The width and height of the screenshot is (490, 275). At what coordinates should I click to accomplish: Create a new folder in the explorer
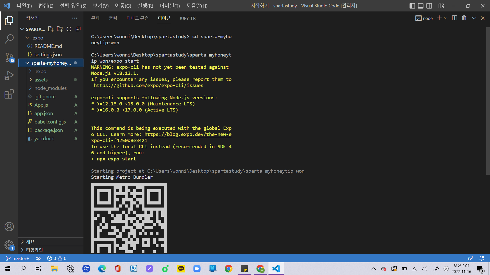click(x=60, y=29)
